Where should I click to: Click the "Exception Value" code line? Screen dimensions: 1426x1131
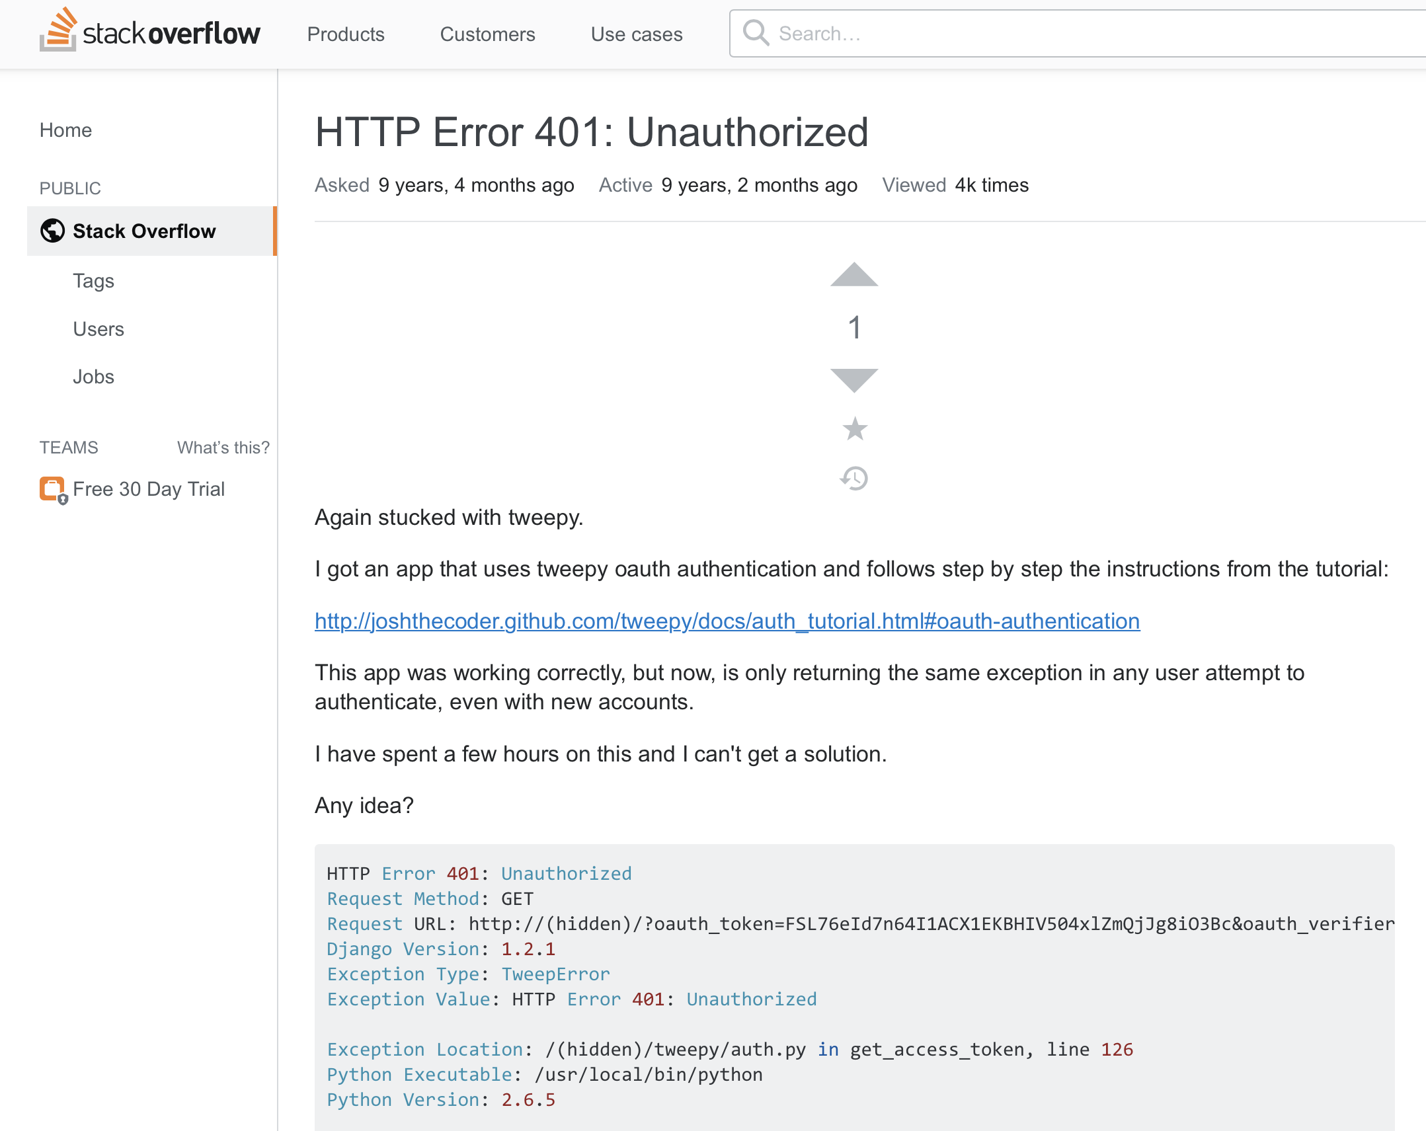click(x=571, y=999)
